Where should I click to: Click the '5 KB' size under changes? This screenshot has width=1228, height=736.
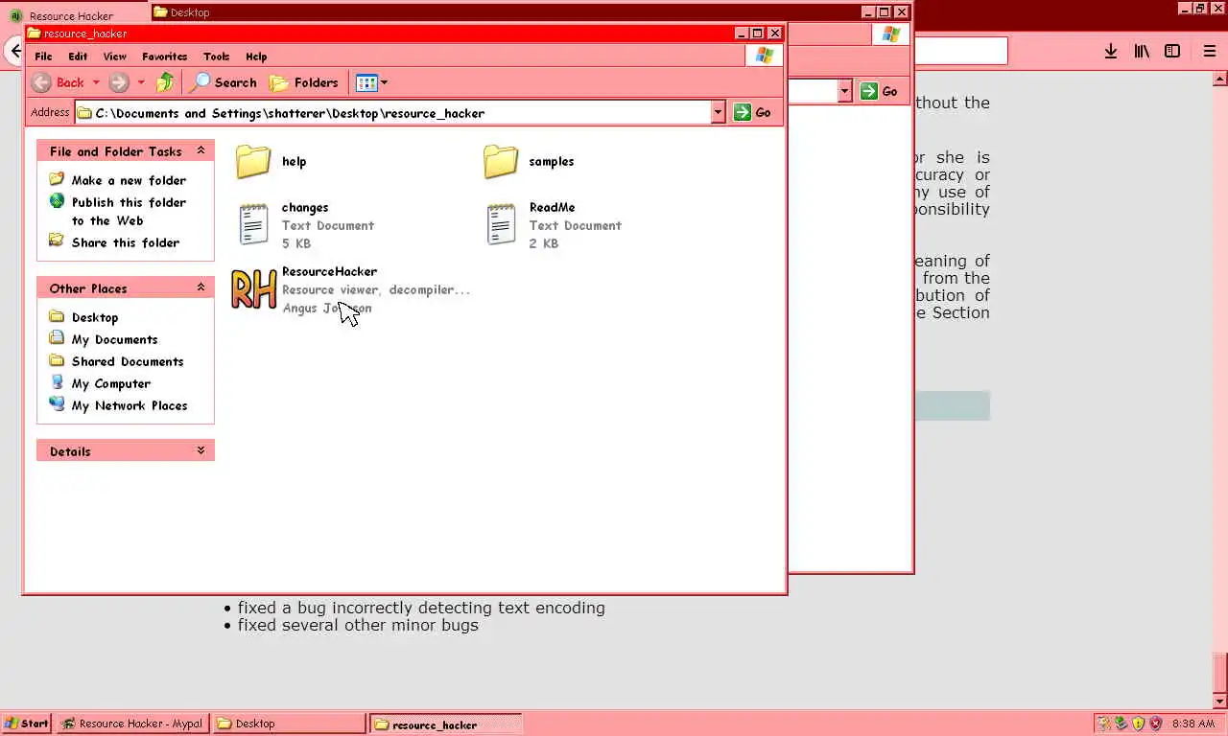pos(296,243)
